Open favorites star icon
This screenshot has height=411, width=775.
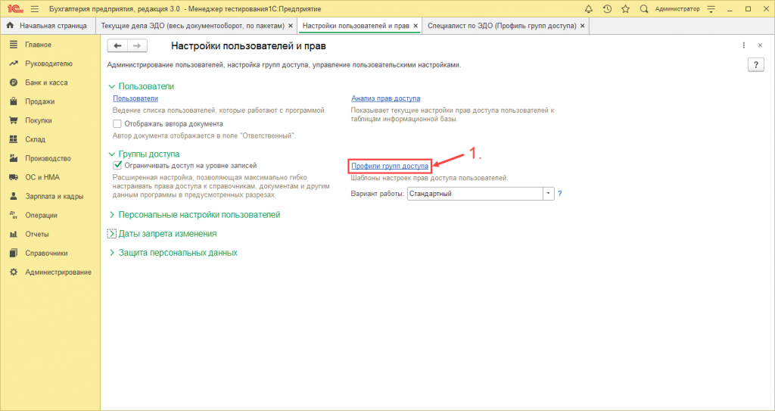pos(625,9)
